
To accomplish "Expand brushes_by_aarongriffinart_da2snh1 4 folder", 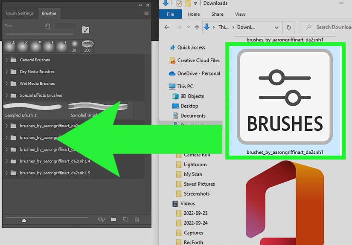I will coord(6,161).
